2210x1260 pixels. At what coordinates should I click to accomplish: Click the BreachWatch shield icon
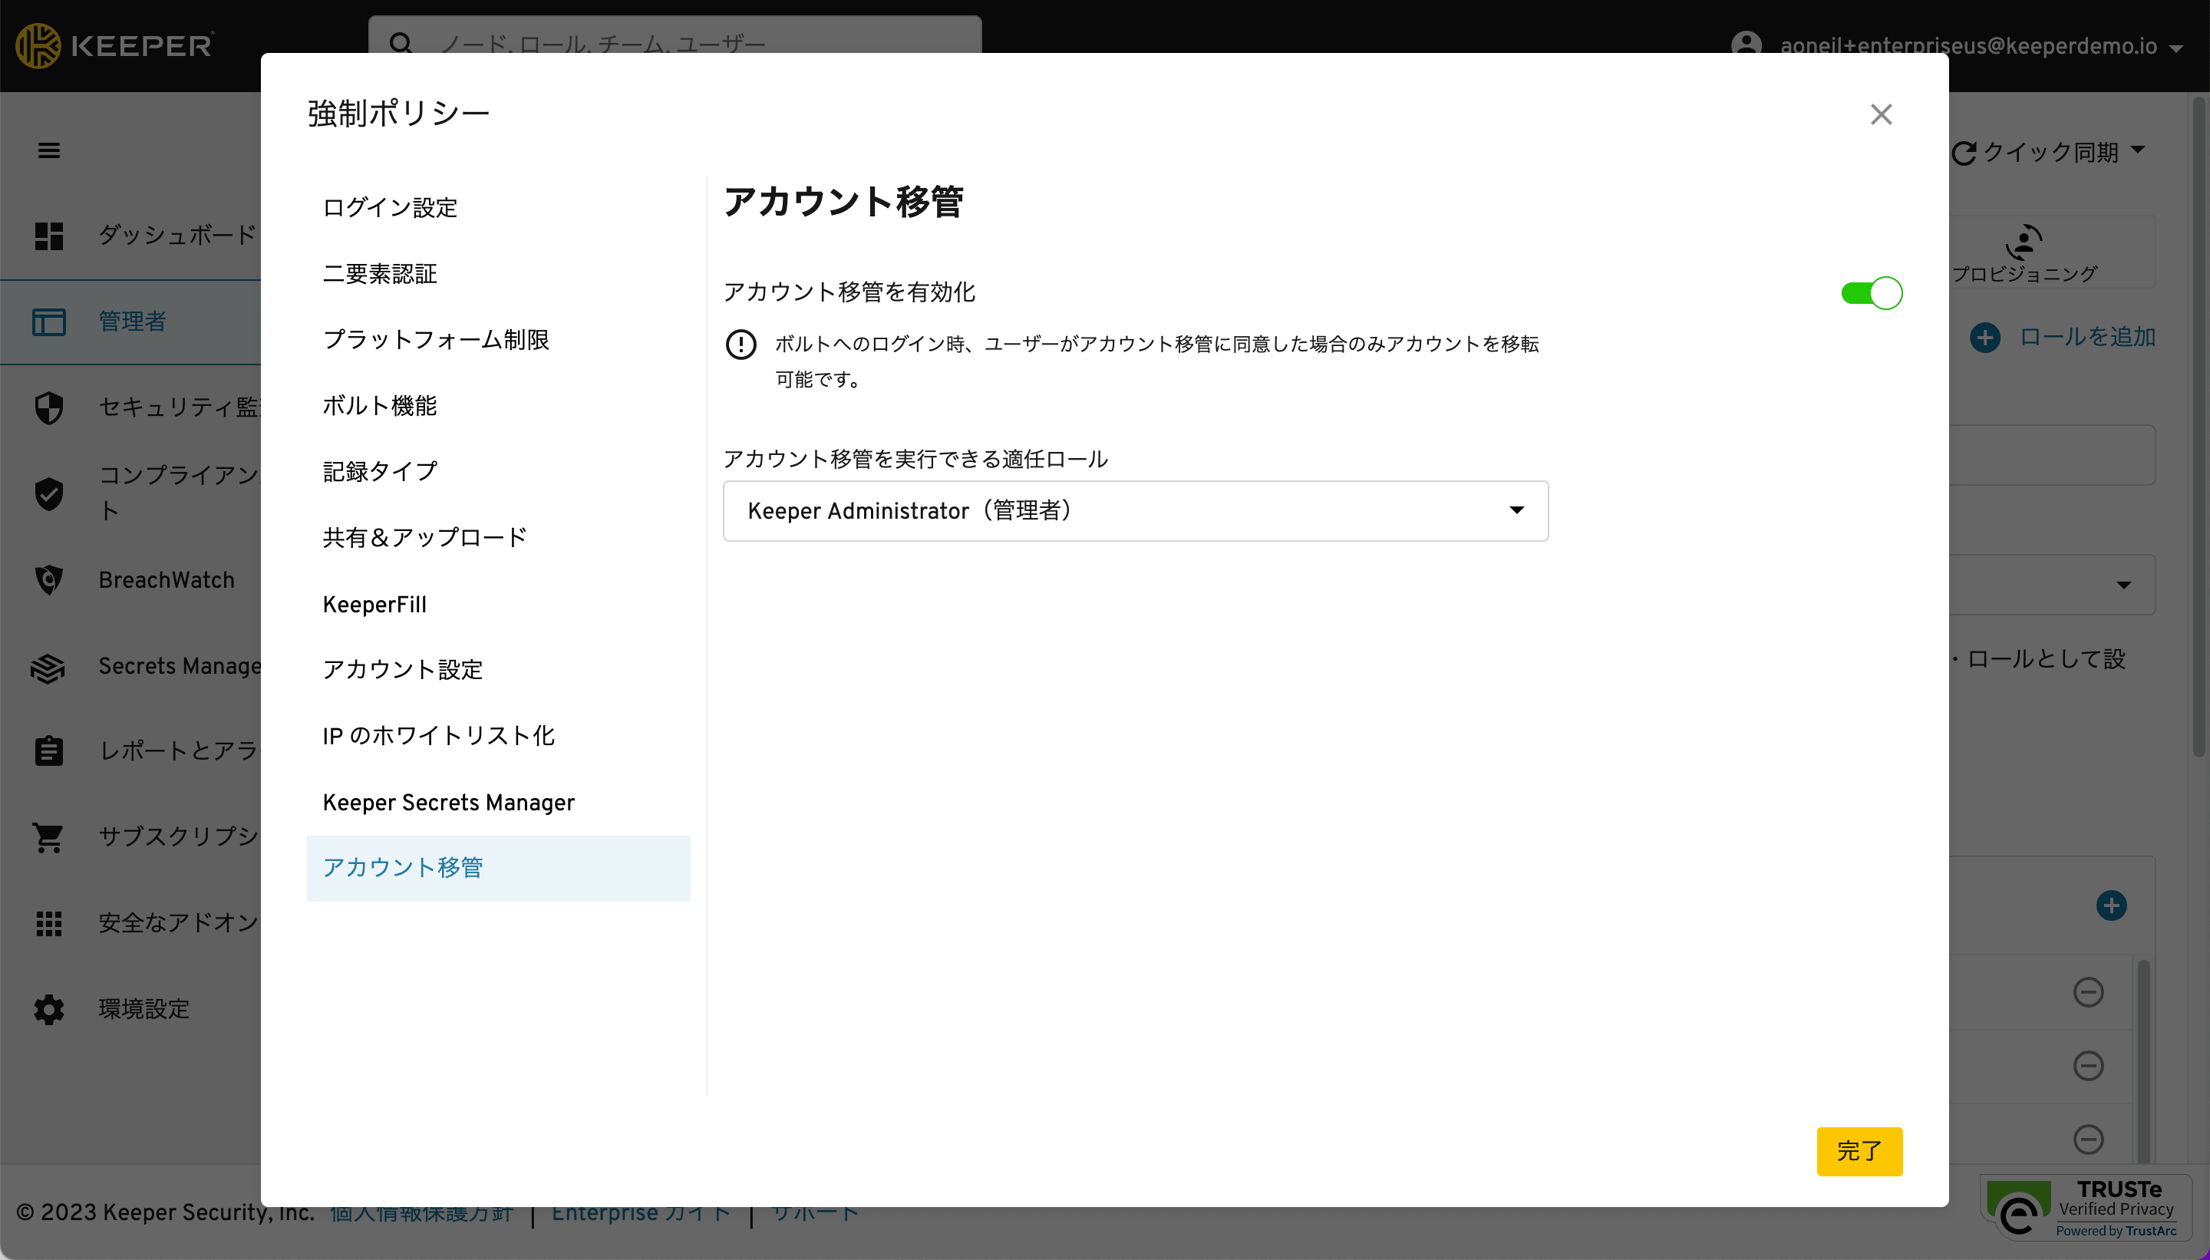[x=49, y=580]
